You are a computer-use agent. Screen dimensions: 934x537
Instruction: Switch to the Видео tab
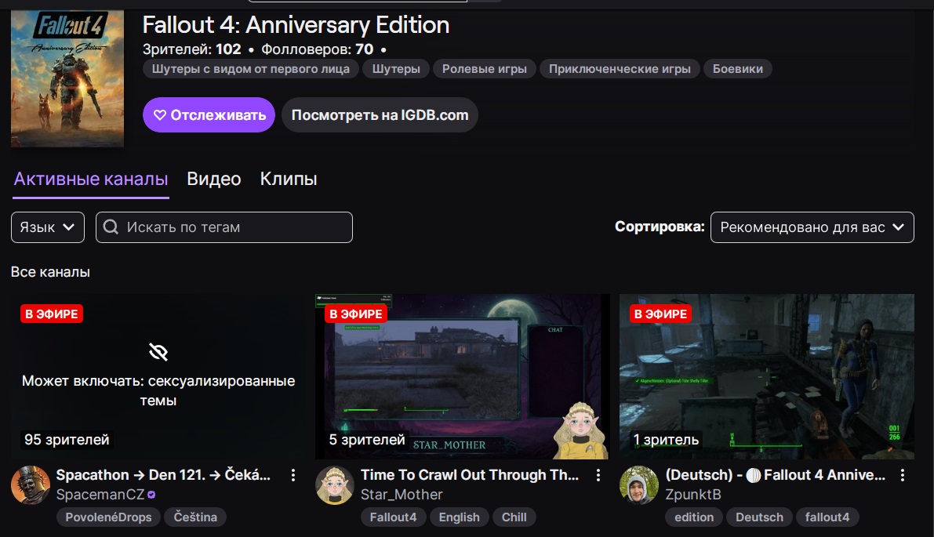pos(214,180)
